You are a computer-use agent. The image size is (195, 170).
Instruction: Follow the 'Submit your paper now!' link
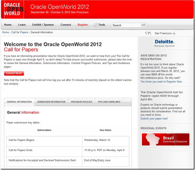coord(154,119)
